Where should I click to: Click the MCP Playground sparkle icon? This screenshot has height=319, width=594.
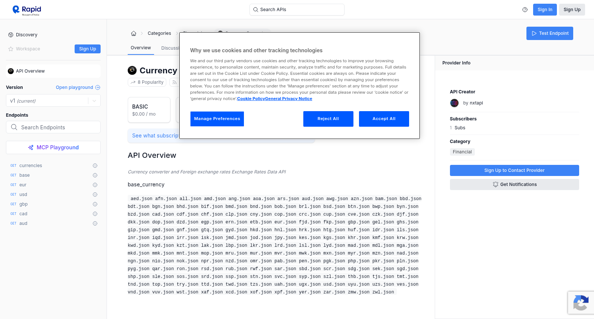click(x=31, y=147)
